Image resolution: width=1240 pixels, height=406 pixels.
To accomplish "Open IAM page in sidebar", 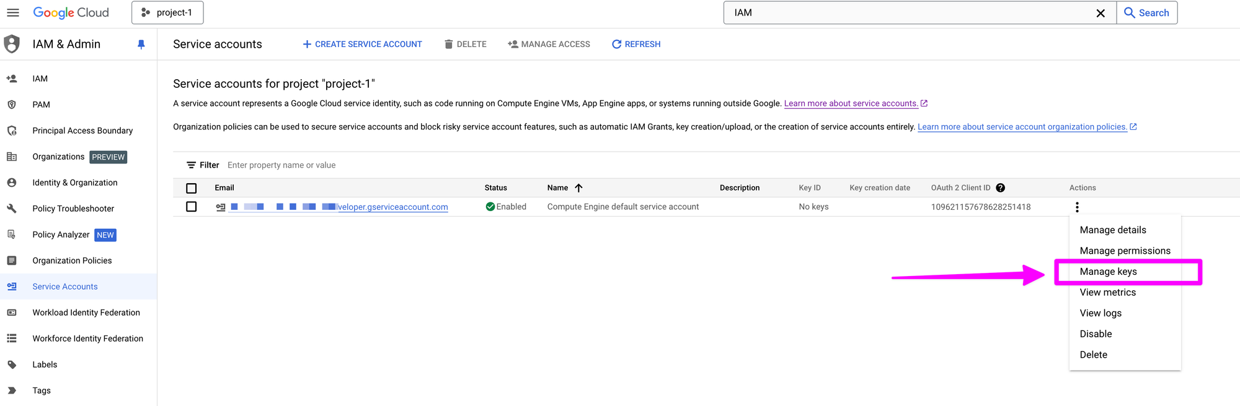I will [40, 79].
